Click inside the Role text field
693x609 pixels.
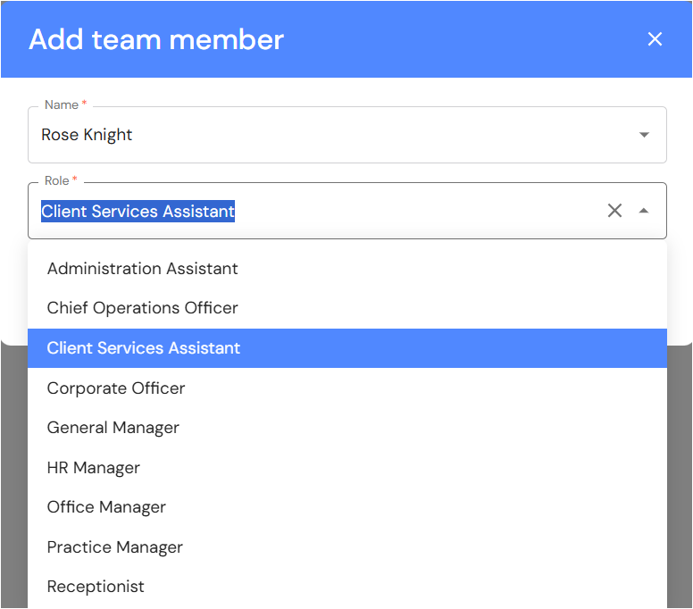(x=357, y=212)
